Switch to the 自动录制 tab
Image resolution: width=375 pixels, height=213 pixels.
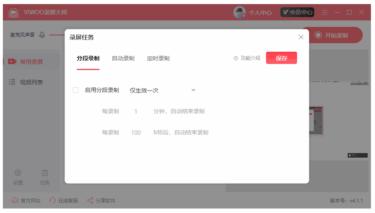[123, 58]
